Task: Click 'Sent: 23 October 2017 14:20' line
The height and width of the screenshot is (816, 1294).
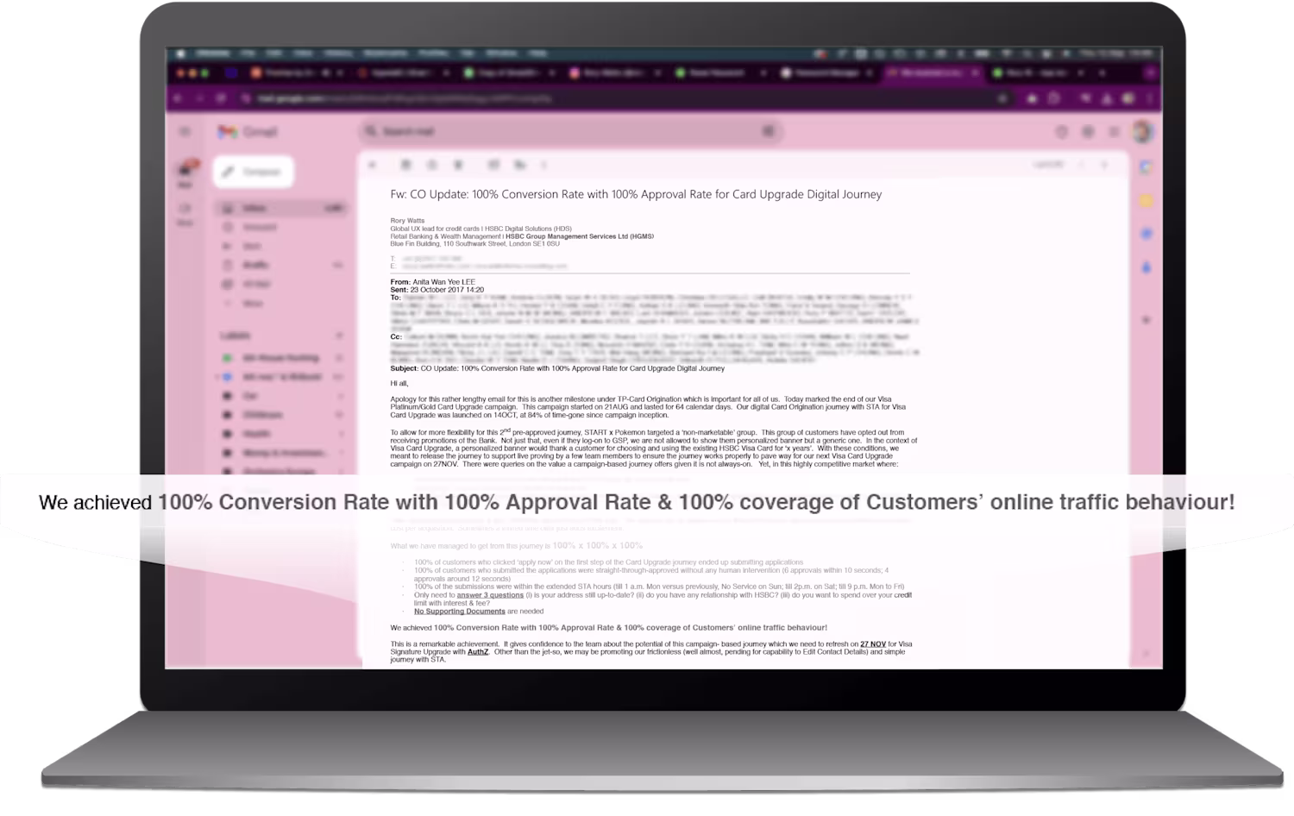Action: (437, 290)
